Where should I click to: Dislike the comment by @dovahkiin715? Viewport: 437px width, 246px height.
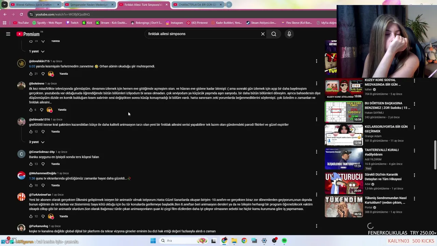(43, 74)
